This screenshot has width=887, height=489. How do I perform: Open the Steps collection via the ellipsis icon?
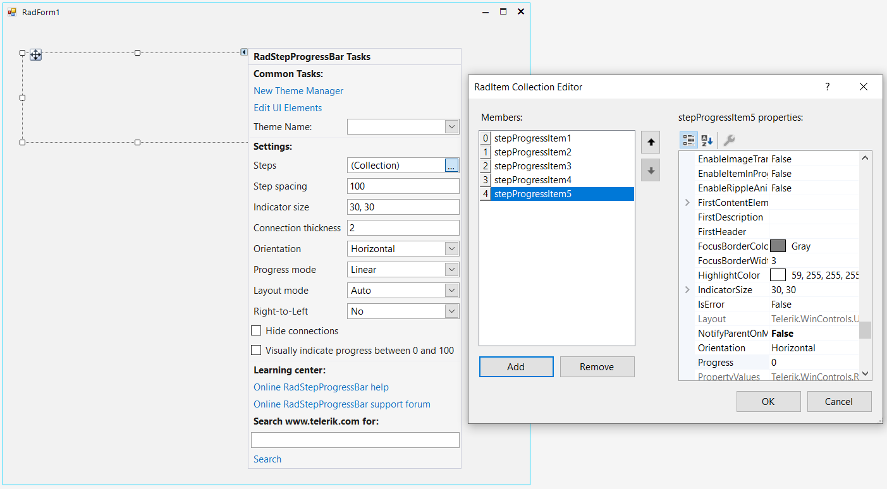pos(451,165)
